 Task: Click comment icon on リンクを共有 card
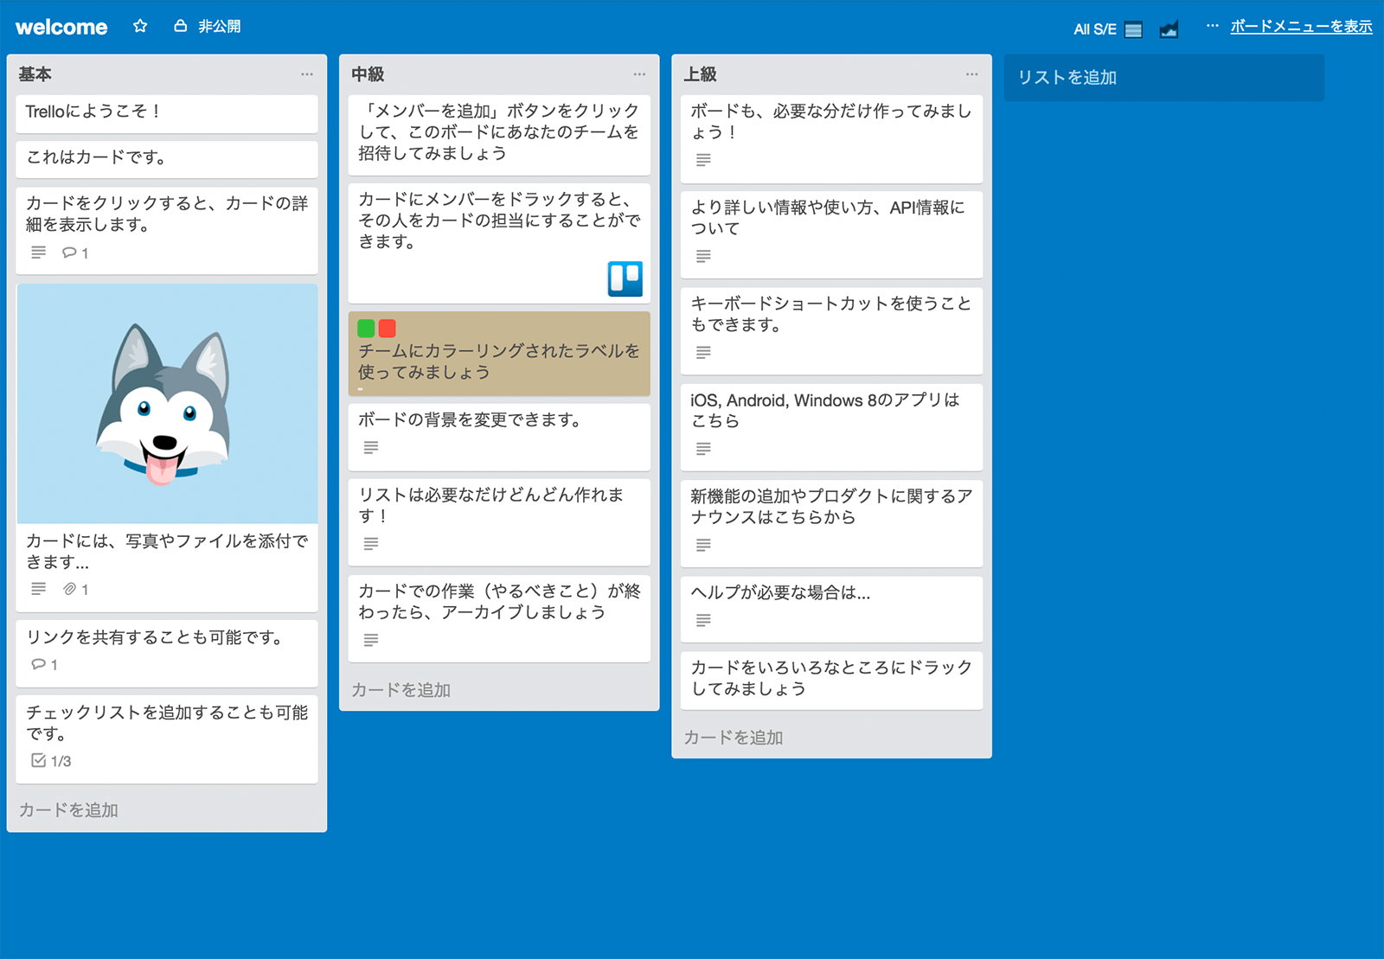(39, 664)
